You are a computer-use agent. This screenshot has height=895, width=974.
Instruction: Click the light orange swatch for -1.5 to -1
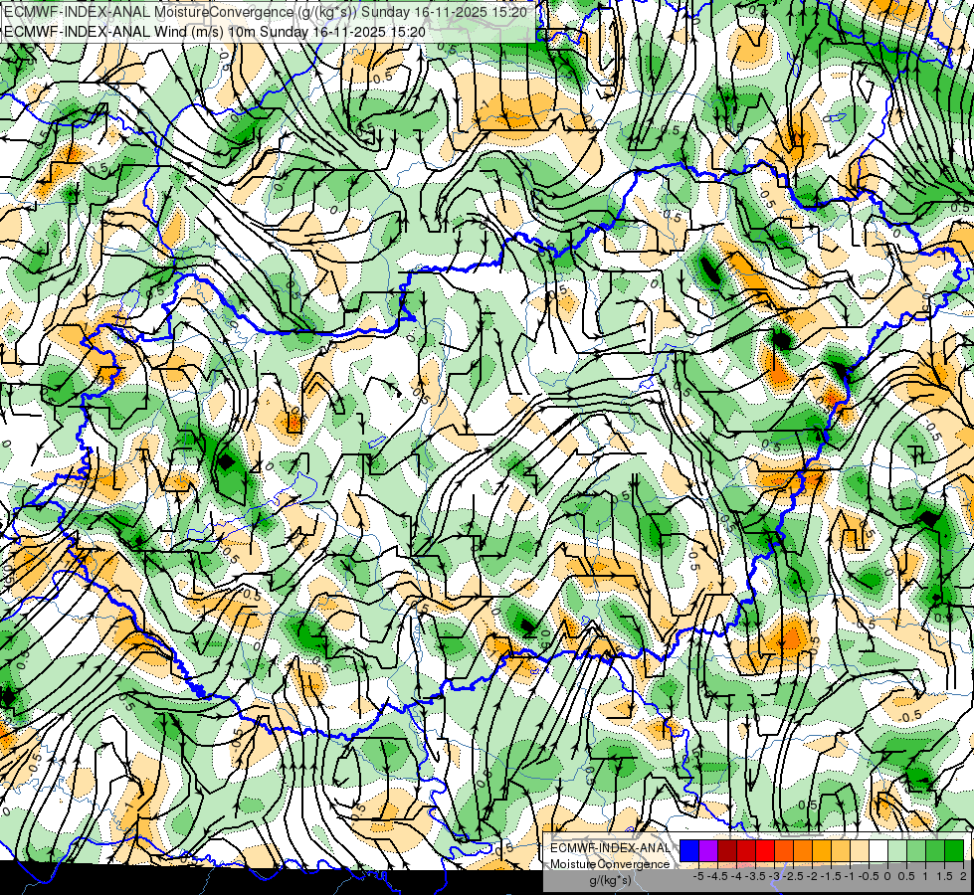(841, 850)
